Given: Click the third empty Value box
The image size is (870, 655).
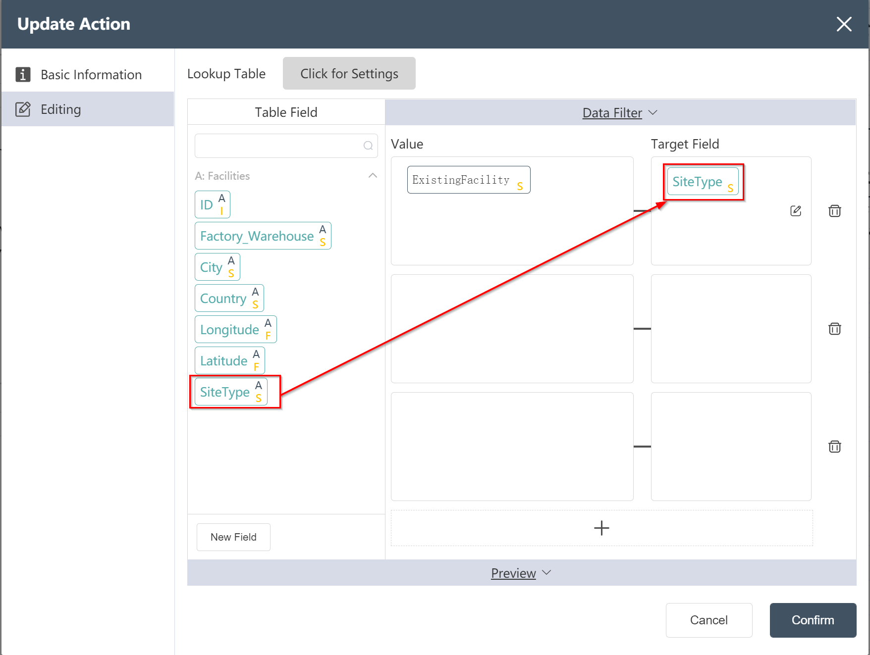Looking at the screenshot, I should click(512, 447).
